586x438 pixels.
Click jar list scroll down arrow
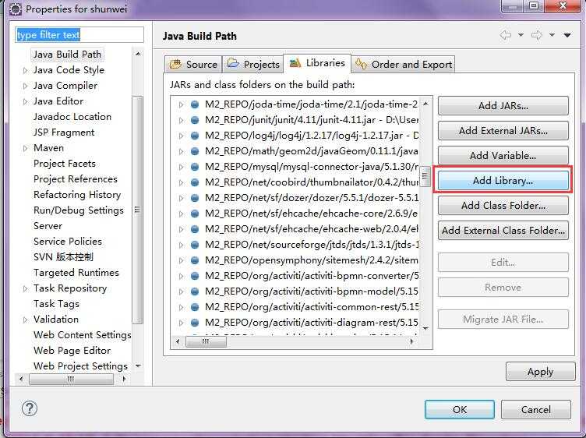point(425,329)
